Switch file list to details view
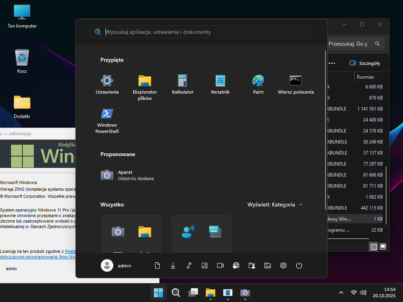This screenshot has height=302, width=403. click(373, 247)
